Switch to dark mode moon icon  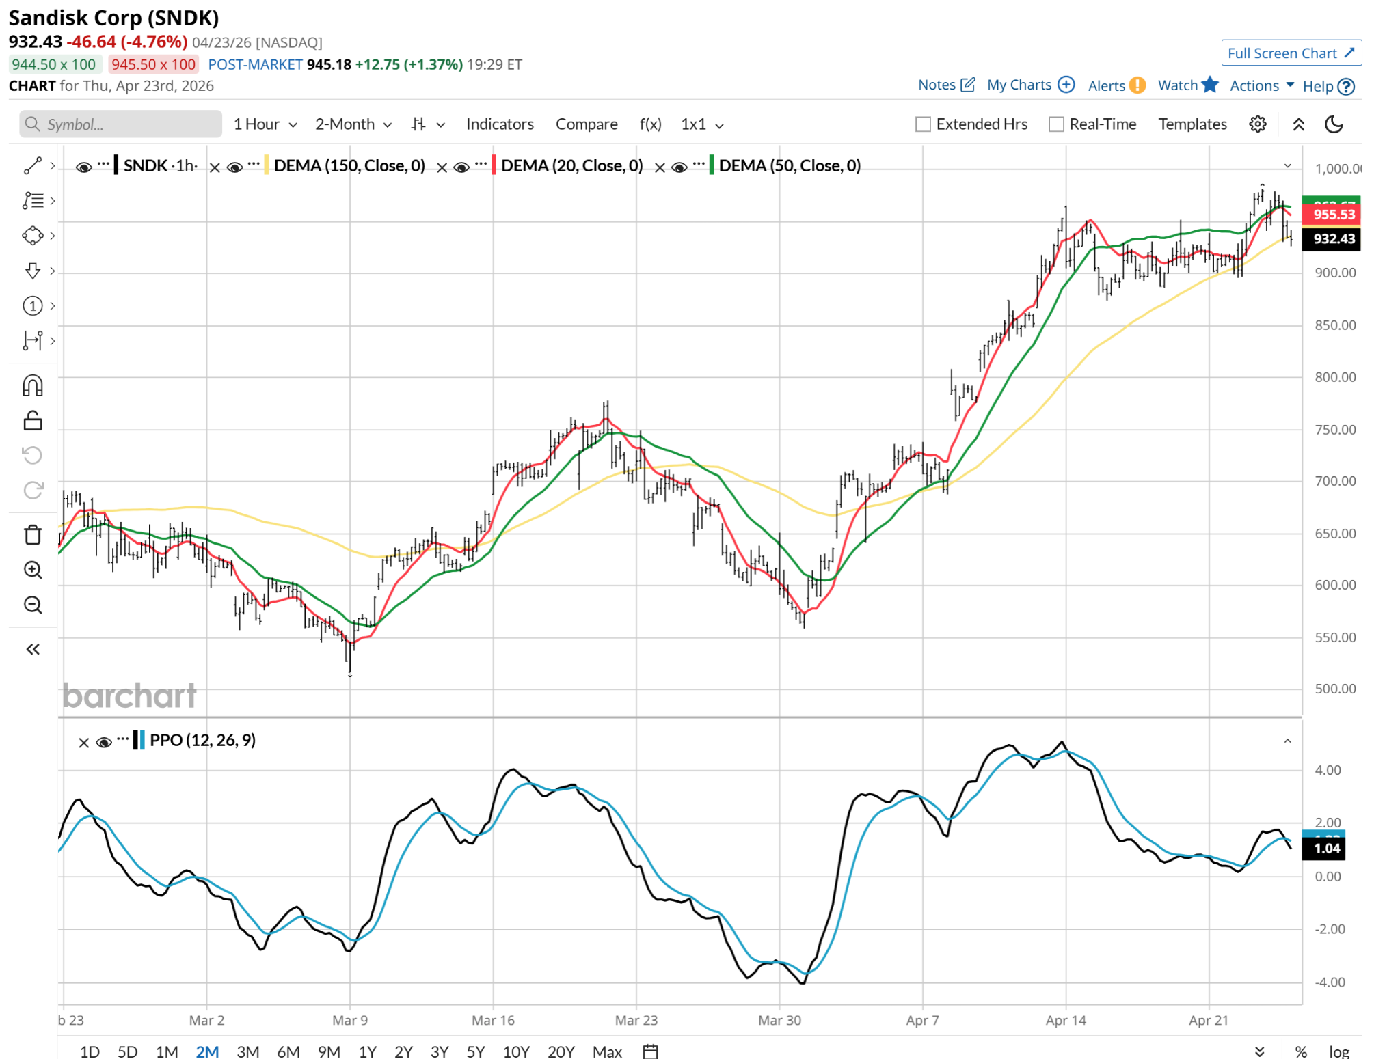pos(1334,124)
